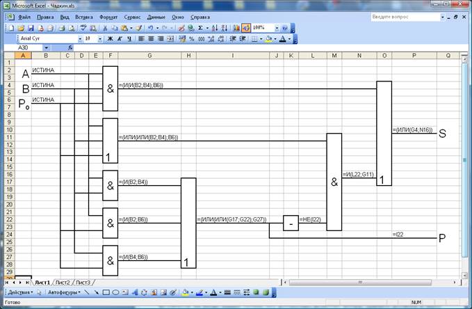472x309 pixels.
Task: Expand the Arial Cyr font dropdown
Action: coord(80,38)
